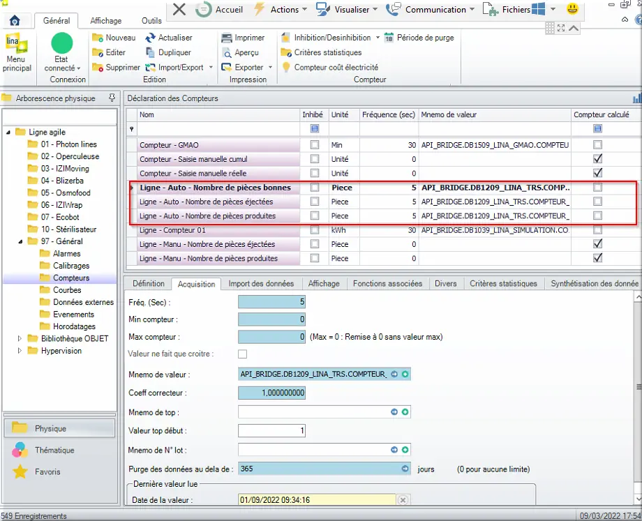
Task: Create a new item with Nouveau
Action: [114, 38]
